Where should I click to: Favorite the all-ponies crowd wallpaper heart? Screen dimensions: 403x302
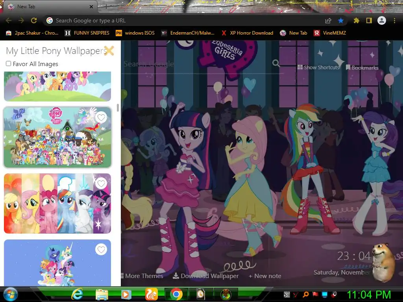[101, 118]
